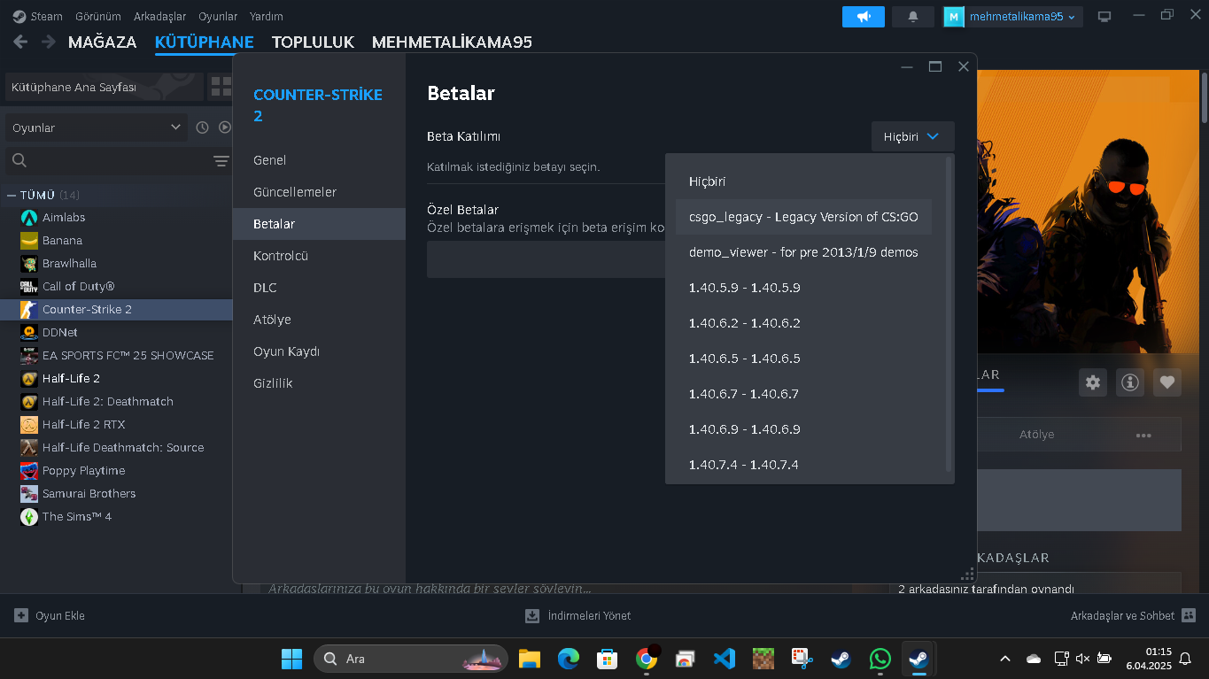Image resolution: width=1209 pixels, height=679 pixels.
Task: Open WhatsApp from the taskbar
Action: (880, 659)
